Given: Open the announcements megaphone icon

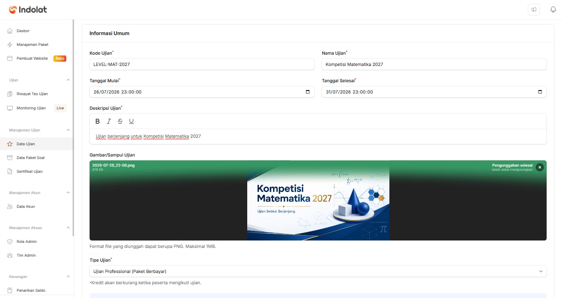Looking at the screenshot, I should pyautogui.click(x=534, y=10).
